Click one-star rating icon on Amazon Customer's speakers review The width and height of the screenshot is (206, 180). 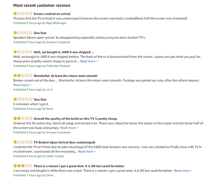[x=23, y=33]
